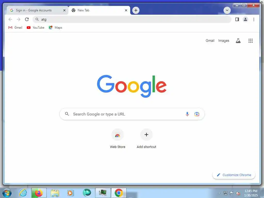Search by image with the camera icon

pyautogui.click(x=197, y=114)
